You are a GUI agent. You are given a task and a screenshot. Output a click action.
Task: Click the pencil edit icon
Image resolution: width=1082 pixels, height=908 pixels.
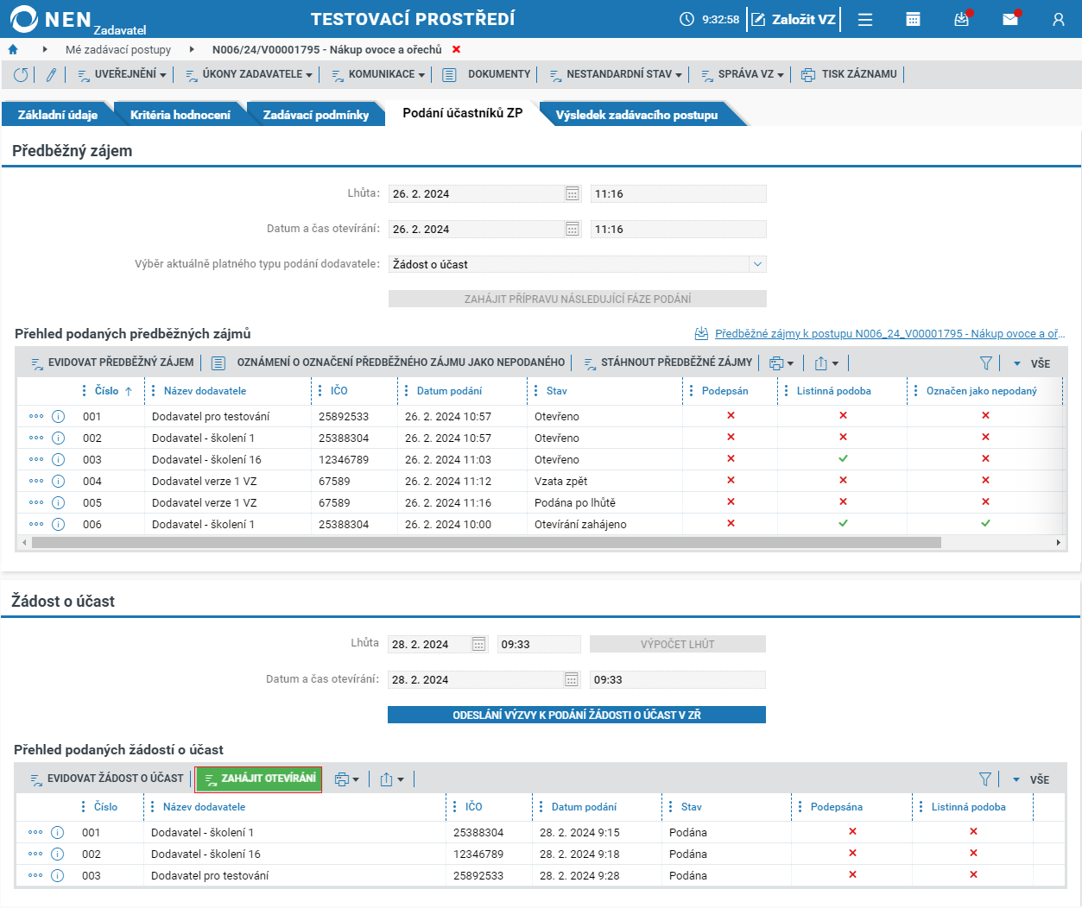pos(51,75)
